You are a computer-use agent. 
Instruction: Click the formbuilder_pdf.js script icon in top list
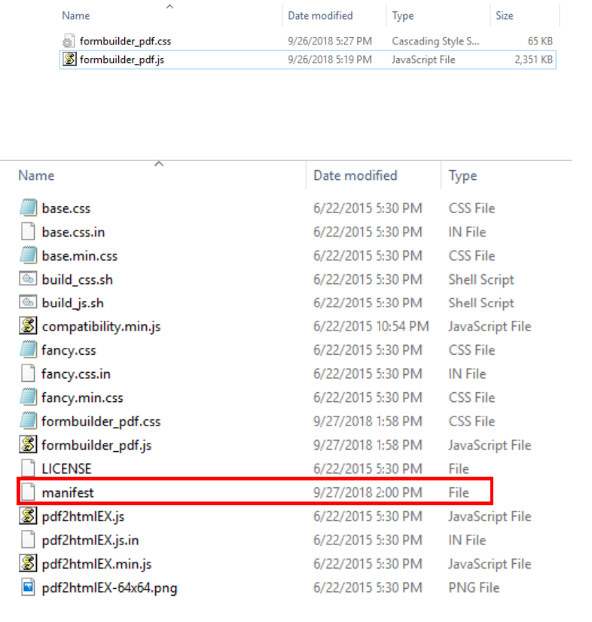pyautogui.click(x=69, y=59)
